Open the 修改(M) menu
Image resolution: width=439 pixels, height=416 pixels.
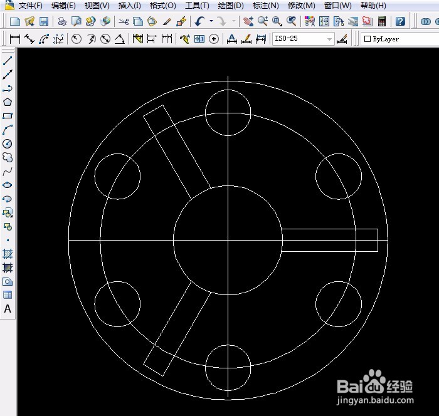click(x=301, y=6)
